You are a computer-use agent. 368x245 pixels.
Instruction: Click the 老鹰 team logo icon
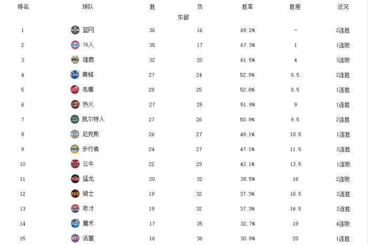75,89
